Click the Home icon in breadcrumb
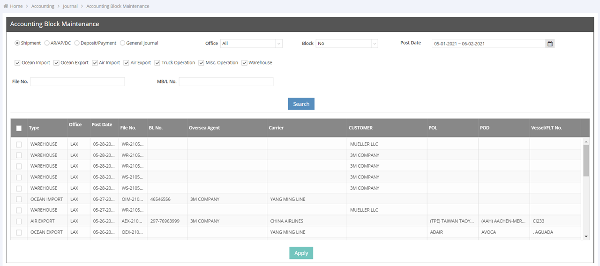This screenshot has height=266, width=600. pyautogui.click(x=6, y=6)
